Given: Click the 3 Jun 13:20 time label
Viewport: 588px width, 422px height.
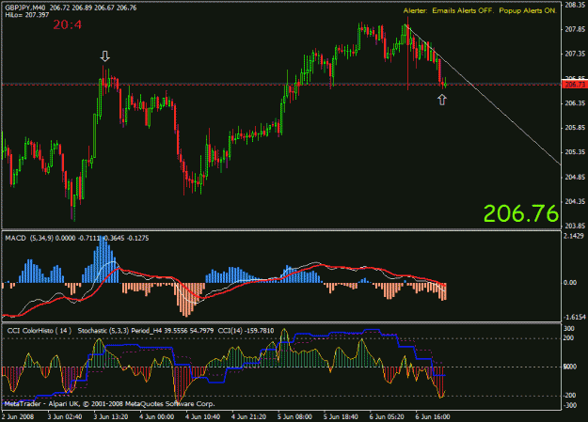Looking at the screenshot, I should (x=111, y=416).
